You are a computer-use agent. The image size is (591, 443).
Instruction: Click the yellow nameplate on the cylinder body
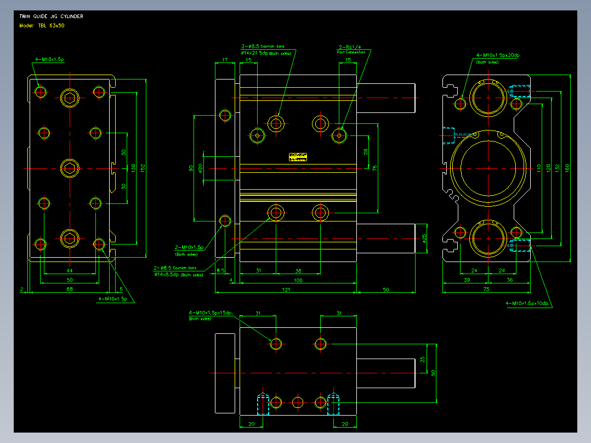298,157
